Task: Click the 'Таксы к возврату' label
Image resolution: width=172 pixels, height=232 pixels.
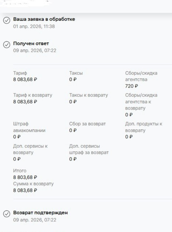Action: coord(89,95)
